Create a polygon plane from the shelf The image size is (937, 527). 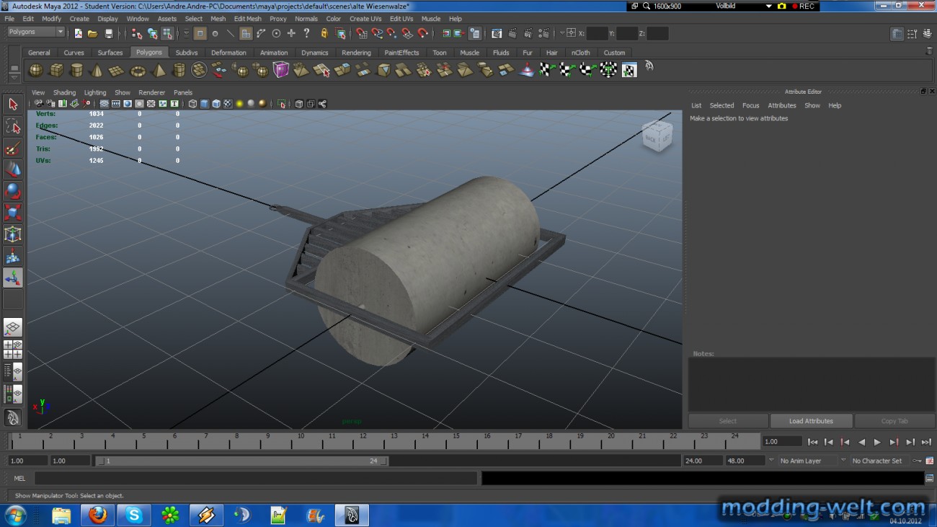click(x=116, y=70)
